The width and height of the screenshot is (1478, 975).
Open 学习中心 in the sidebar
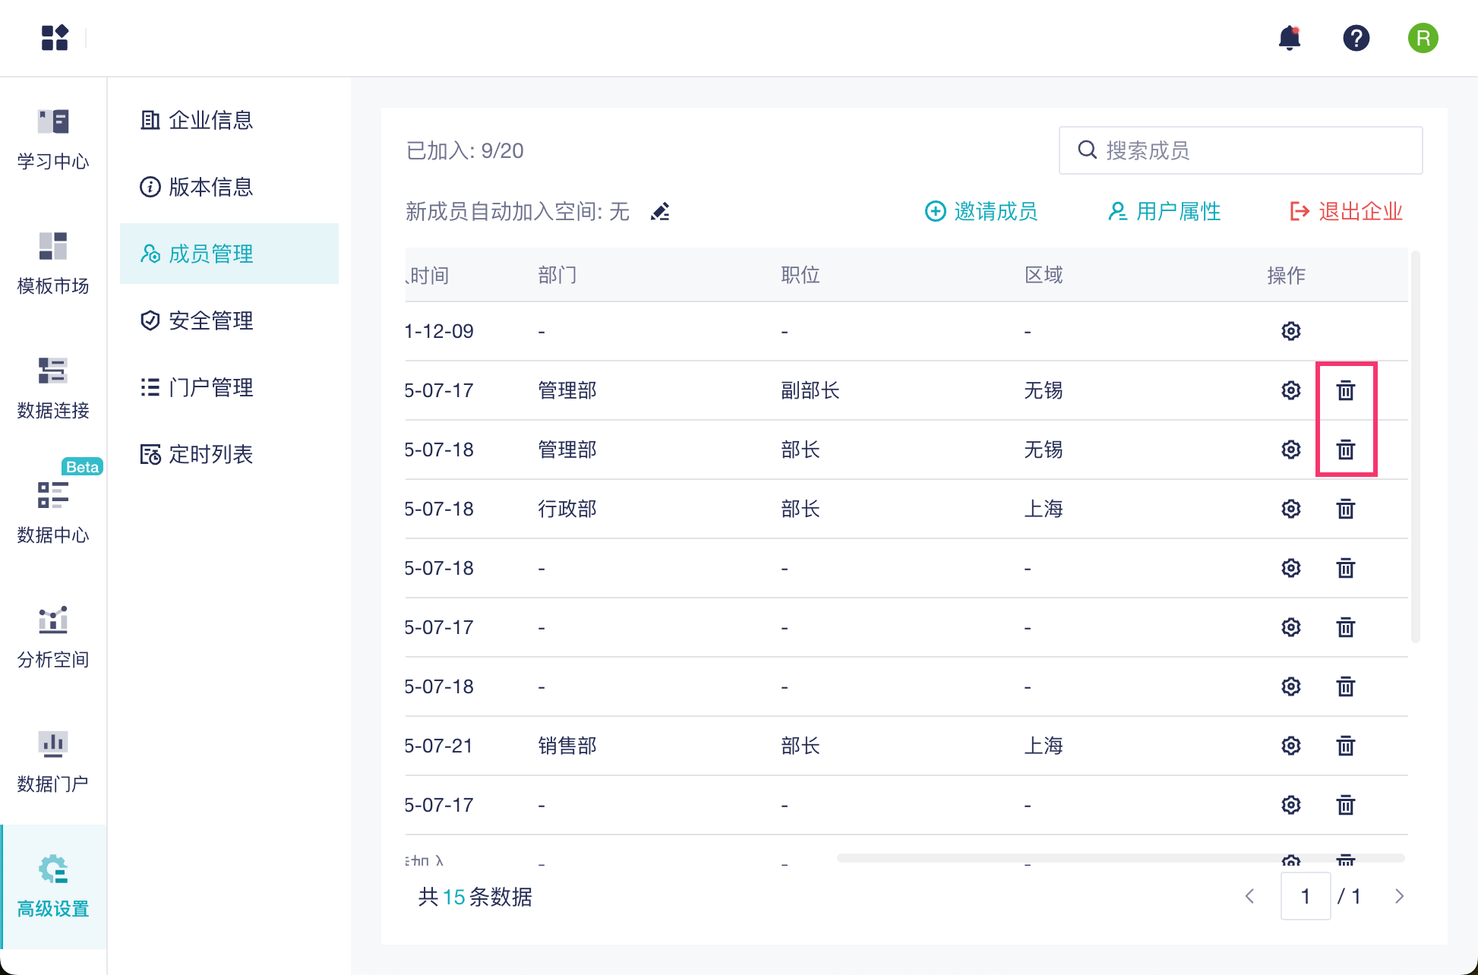pyautogui.click(x=53, y=140)
